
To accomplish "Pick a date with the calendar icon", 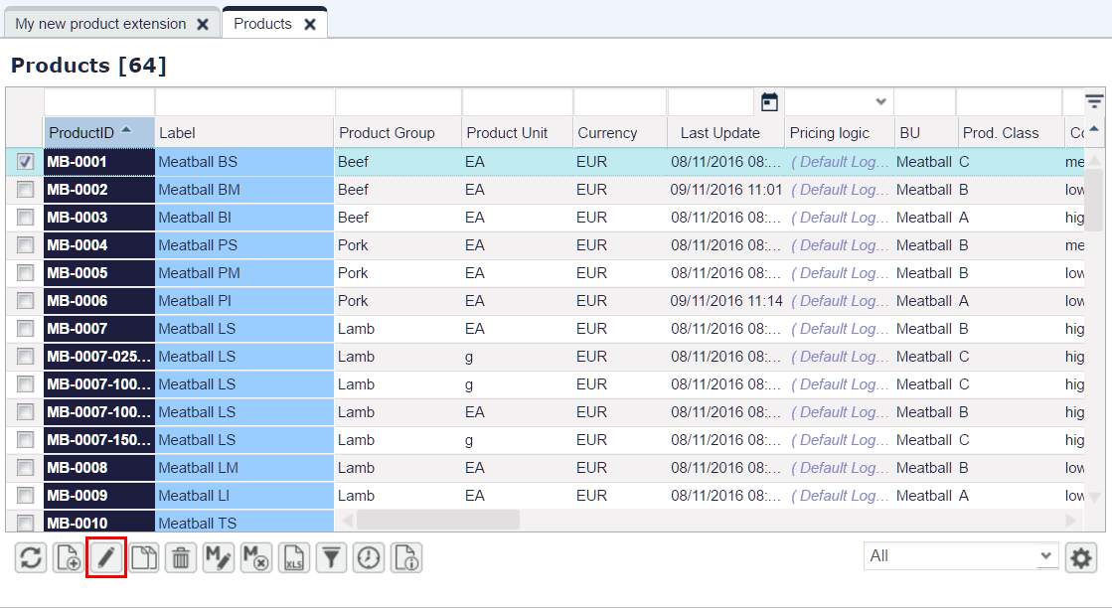I will tap(769, 102).
